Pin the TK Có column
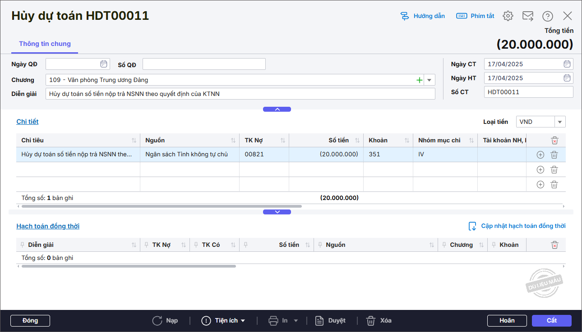582x332 pixels. coord(196,245)
